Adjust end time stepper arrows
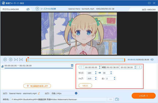 pyautogui.click(x=135, y=67)
